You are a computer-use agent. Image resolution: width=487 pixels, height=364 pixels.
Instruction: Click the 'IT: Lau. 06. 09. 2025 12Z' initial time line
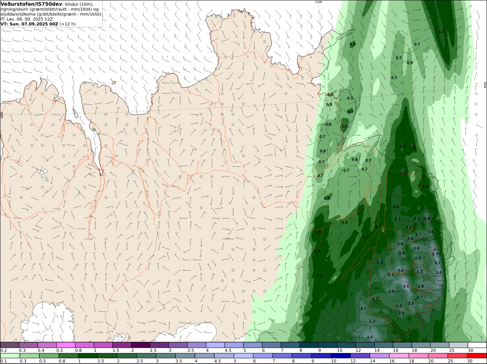(x=27, y=19)
